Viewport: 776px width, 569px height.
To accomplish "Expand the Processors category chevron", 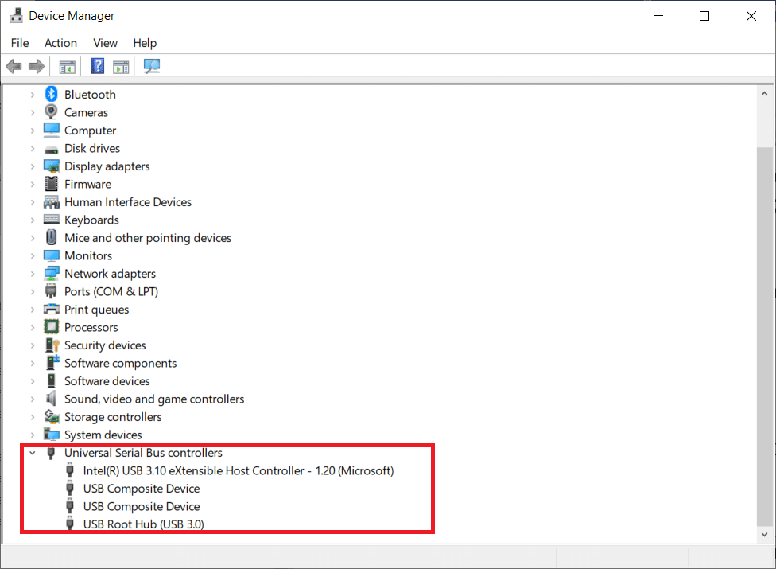I will (x=33, y=327).
